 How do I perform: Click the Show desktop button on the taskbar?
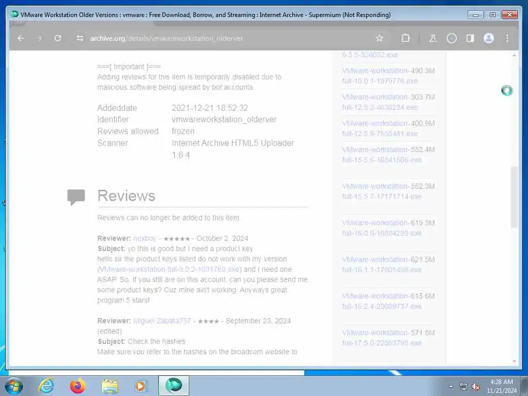[x=524, y=386]
